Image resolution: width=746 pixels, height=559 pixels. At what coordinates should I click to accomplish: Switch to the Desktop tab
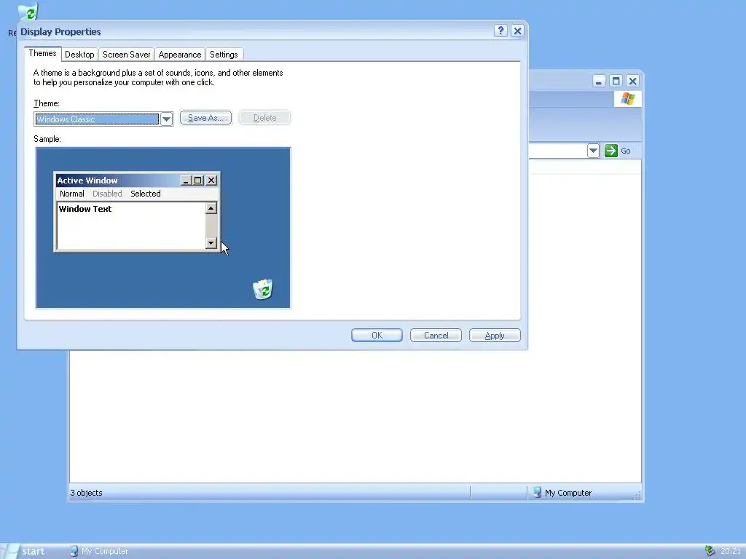coord(79,54)
